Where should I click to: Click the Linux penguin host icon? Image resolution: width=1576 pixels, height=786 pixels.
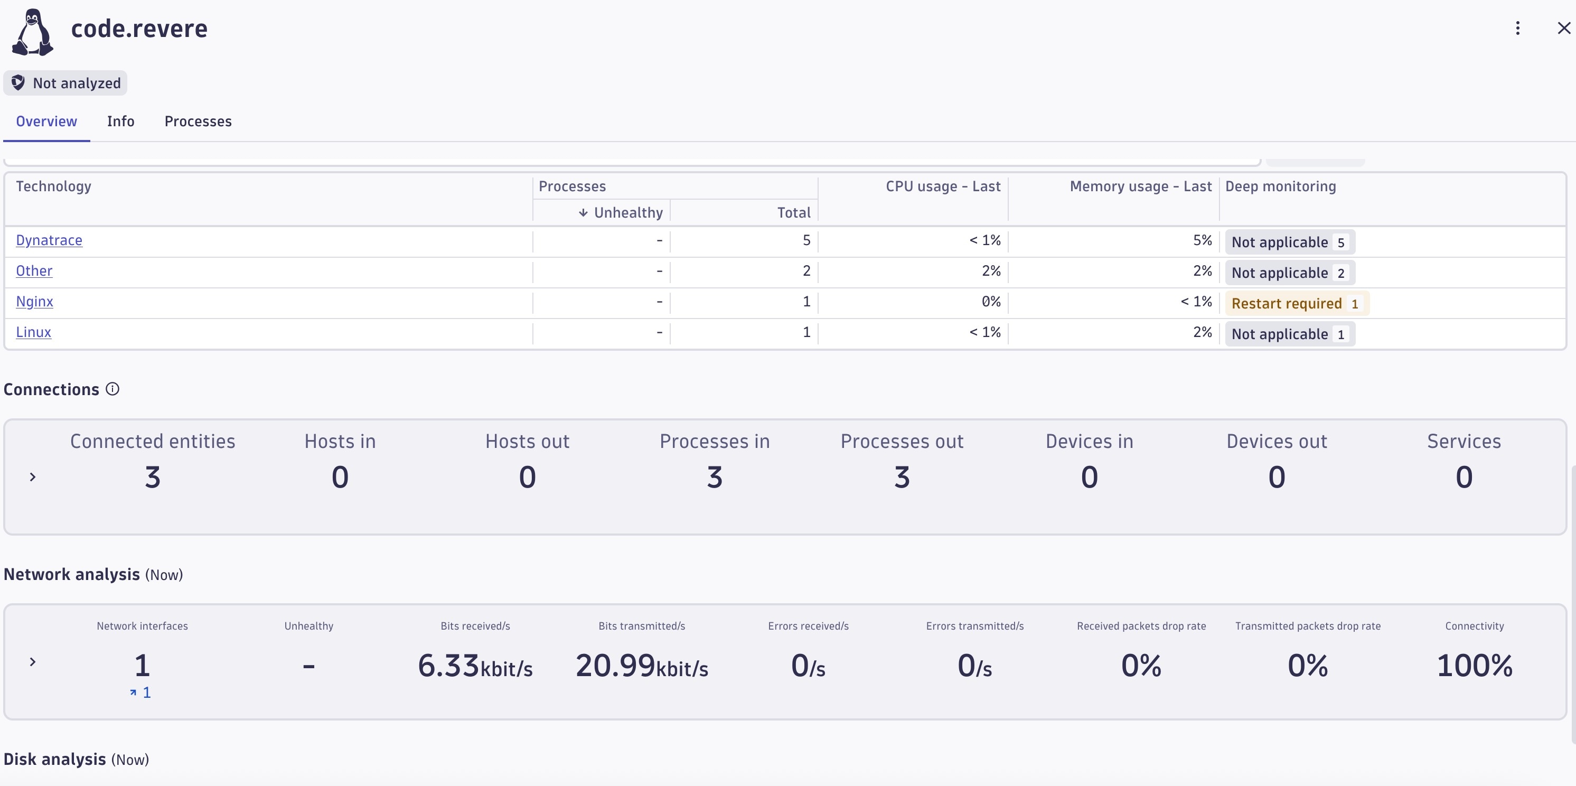[x=33, y=32]
